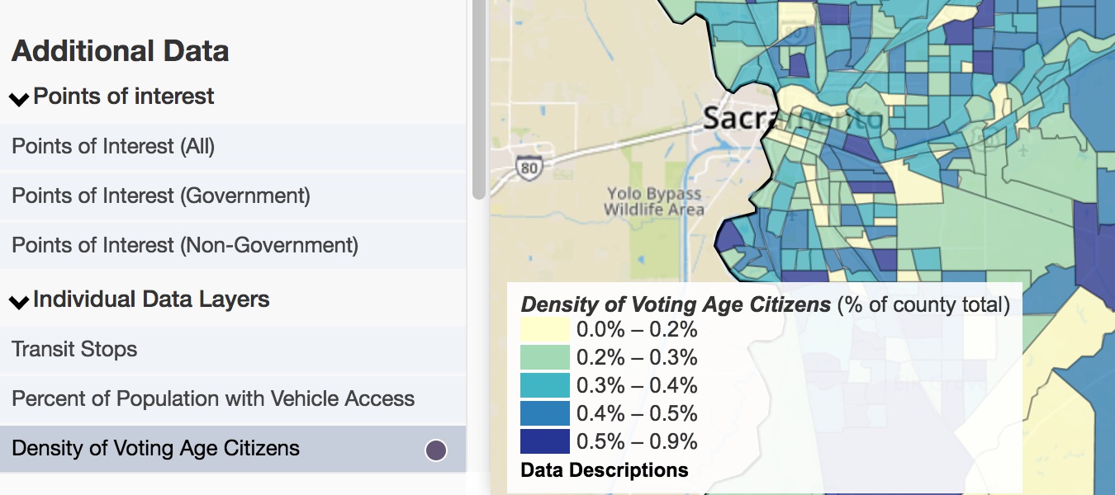Enable the Transit Stops data layer
Screen dimensions: 1115x495
(x=74, y=349)
